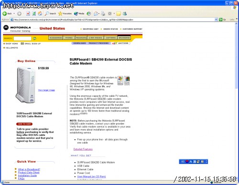
Task: Open the Phones catalog tab
Action: [x=69, y=38]
